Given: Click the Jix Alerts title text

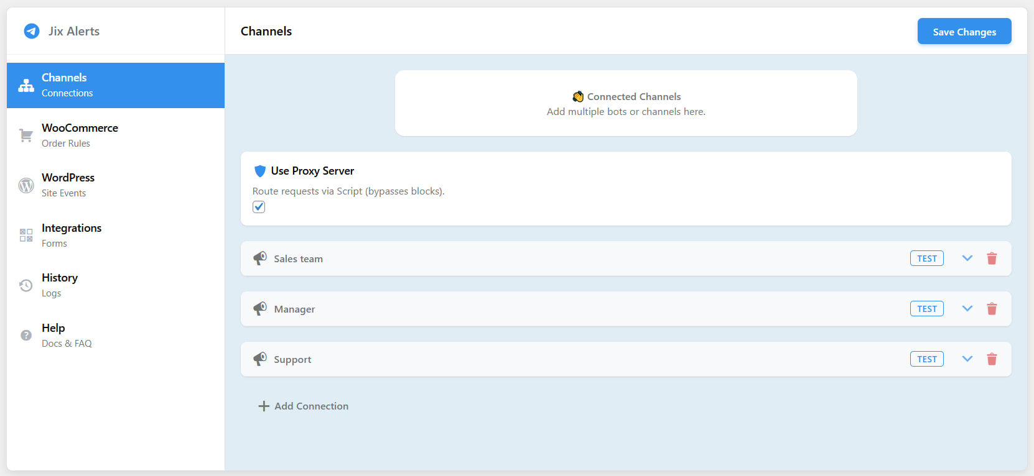Looking at the screenshot, I should pos(74,31).
